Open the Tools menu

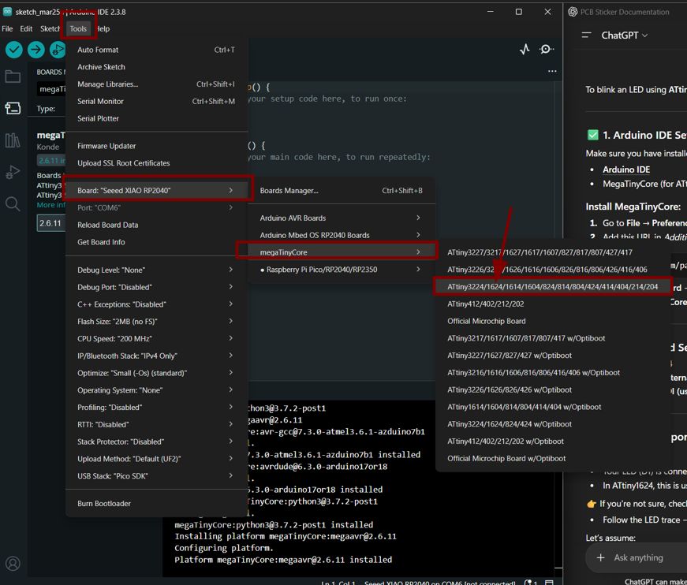(x=78, y=28)
